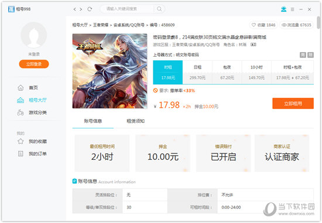Image resolution: width=322 pixels, height=223 pixels.
Task: Click the right gray square badge
Action: pos(310,55)
